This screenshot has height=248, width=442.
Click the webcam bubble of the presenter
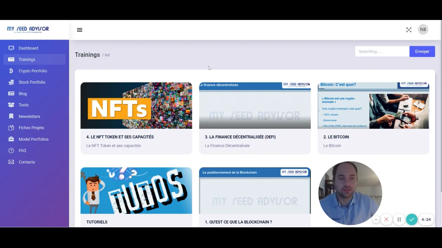pyautogui.click(x=350, y=193)
